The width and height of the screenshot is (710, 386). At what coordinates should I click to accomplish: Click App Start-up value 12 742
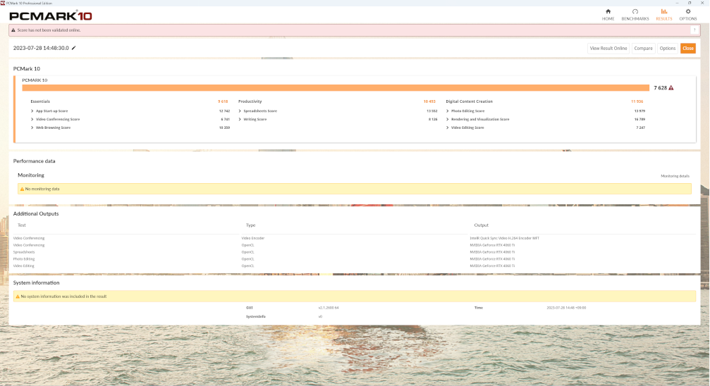(224, 111)
